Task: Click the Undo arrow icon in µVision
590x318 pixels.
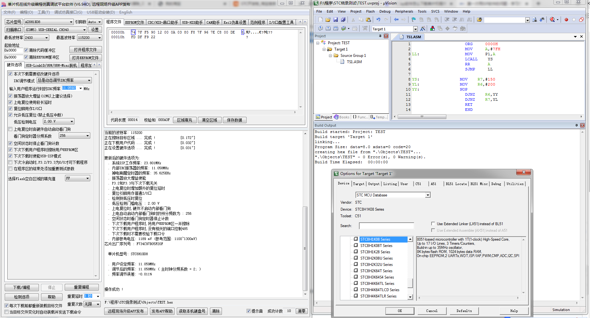Action: click(378, 20)
